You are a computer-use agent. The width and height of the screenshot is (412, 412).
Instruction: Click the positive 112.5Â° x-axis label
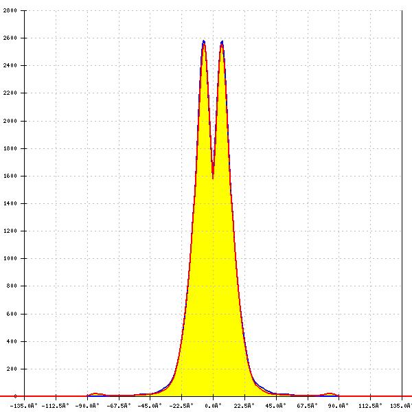370,406
